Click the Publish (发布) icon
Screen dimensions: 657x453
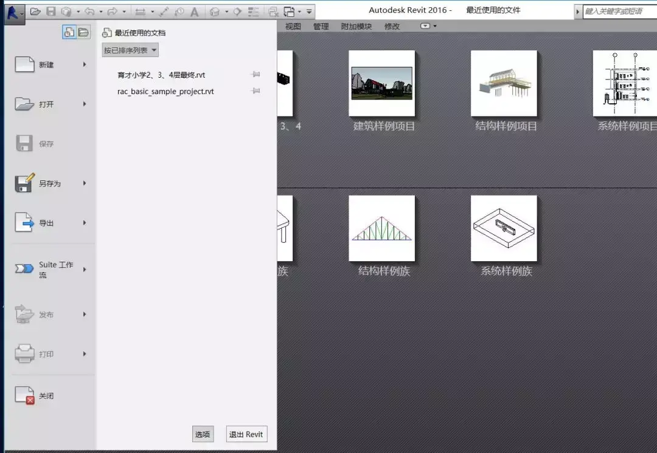[x=24, y=314]
